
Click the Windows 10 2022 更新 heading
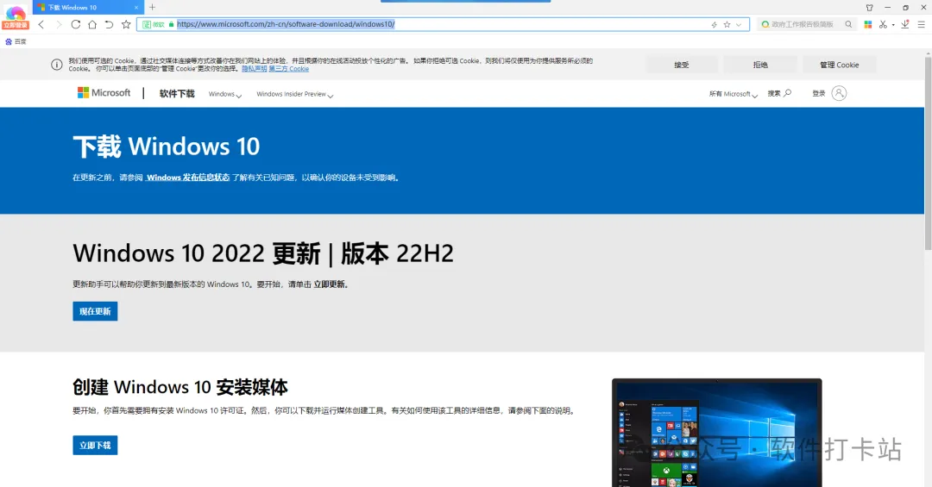point(263,253)
